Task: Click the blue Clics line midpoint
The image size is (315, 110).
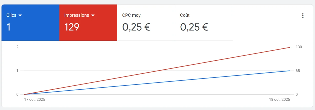Action: pos(157,82)
